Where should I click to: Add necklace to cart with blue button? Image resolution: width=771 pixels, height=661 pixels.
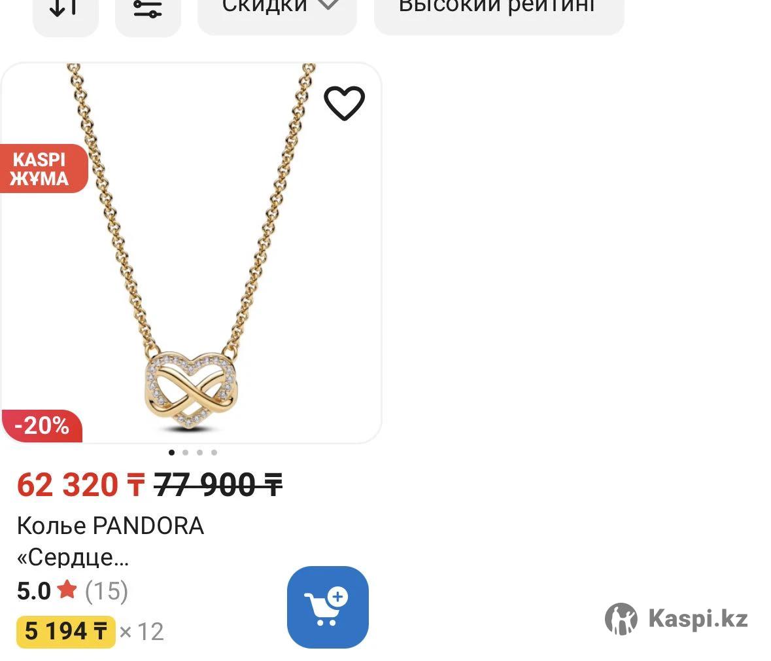[x=328, y=607]
